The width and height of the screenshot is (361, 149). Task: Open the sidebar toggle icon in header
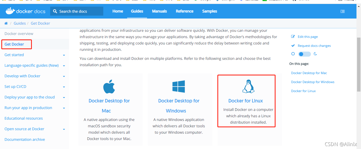342,11
